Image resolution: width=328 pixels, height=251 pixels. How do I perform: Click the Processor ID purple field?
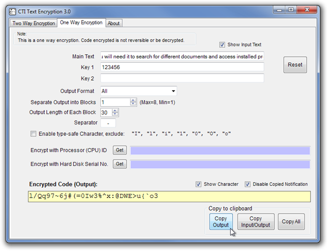[x=220, y=150]
